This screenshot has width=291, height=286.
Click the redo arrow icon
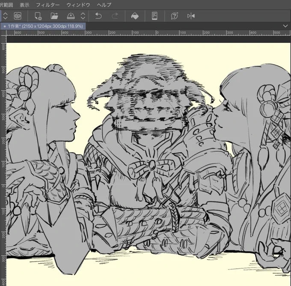[x=115, y=16]
